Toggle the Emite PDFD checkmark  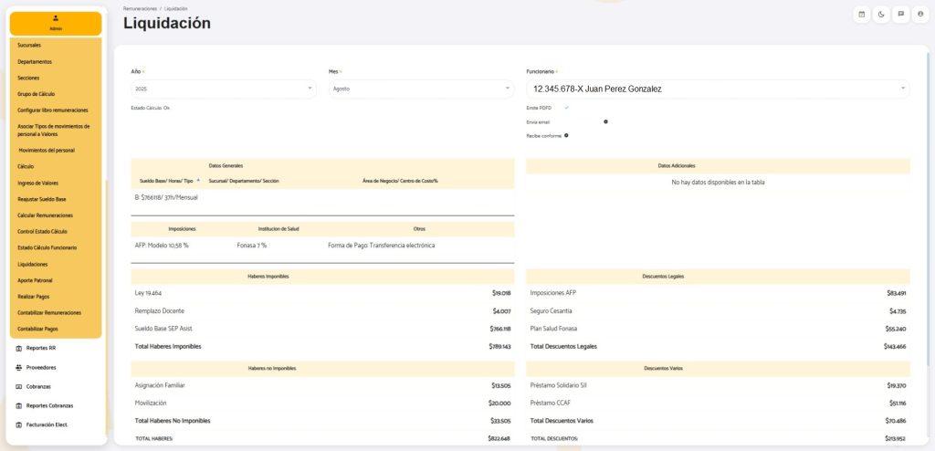(x=566, y=108)
